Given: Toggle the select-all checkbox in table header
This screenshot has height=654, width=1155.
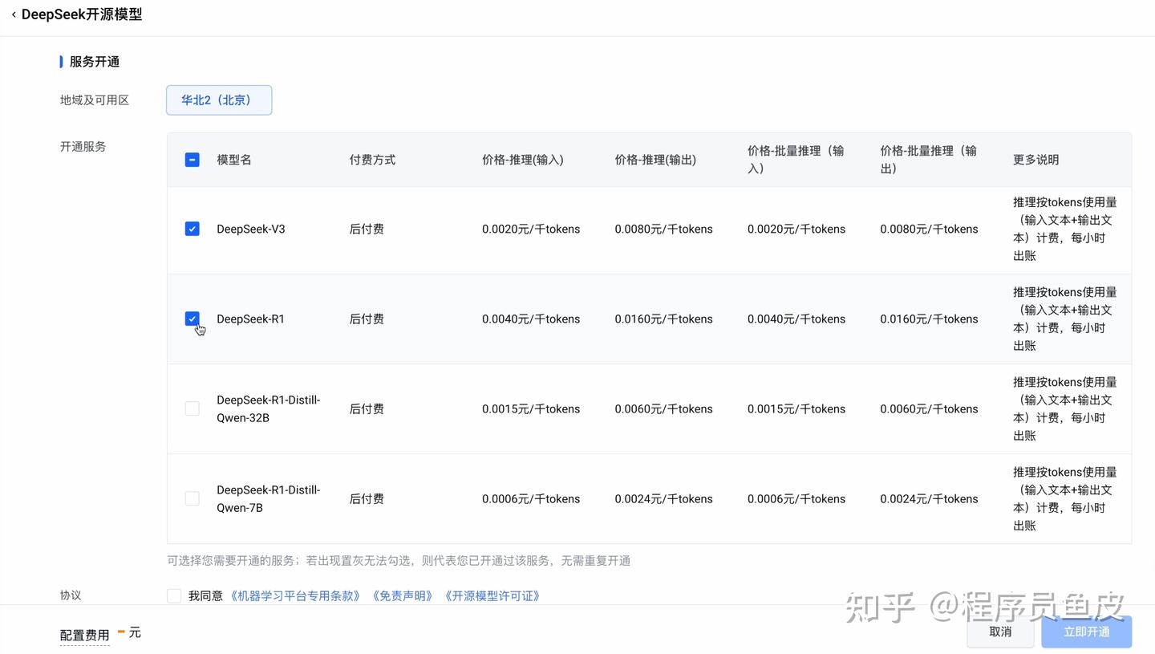Looking at the screenshot, I should coord(192,160).
